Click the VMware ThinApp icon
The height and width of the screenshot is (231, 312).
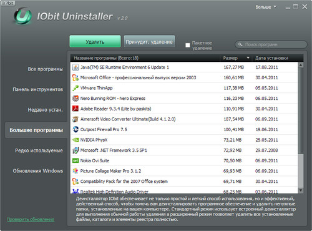pyautogui.click(x=76, y=88)
